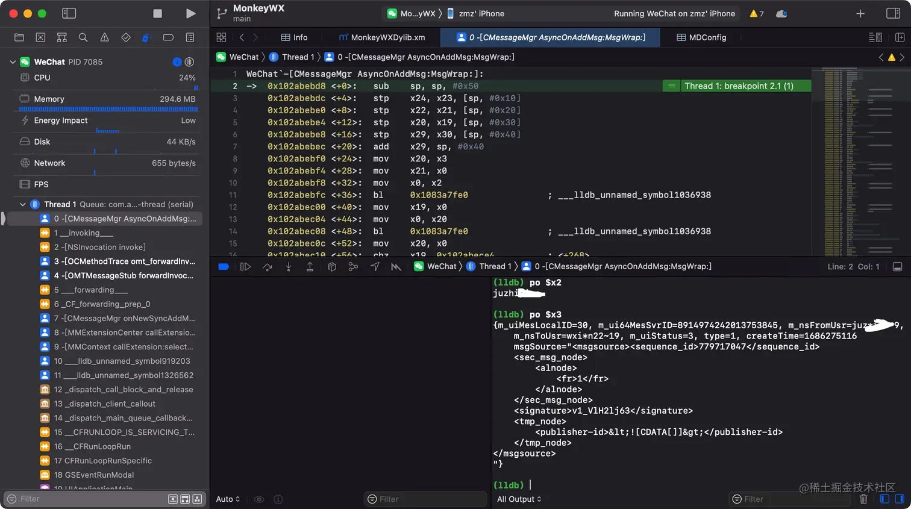Select the CMessageMgr AsyncOnAddMsg tab
Screen dimensions: 911x509
(550, 37)
